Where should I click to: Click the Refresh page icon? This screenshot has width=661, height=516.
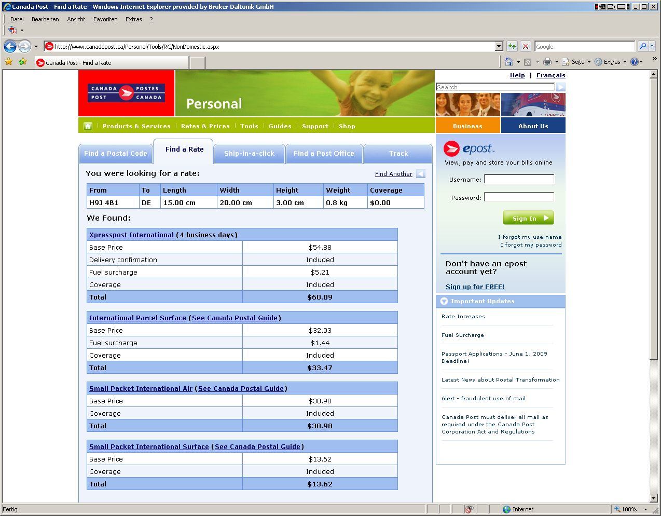tap(512, 46)
